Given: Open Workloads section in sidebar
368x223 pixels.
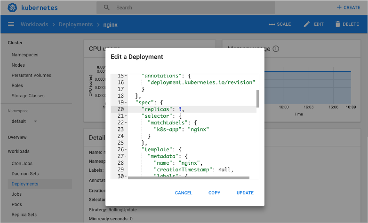Looking at the screenshot, I should coord(18,151).
